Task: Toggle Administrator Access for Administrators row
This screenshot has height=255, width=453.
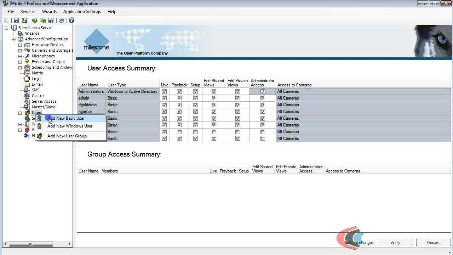Action: click(x=263, y=91)
